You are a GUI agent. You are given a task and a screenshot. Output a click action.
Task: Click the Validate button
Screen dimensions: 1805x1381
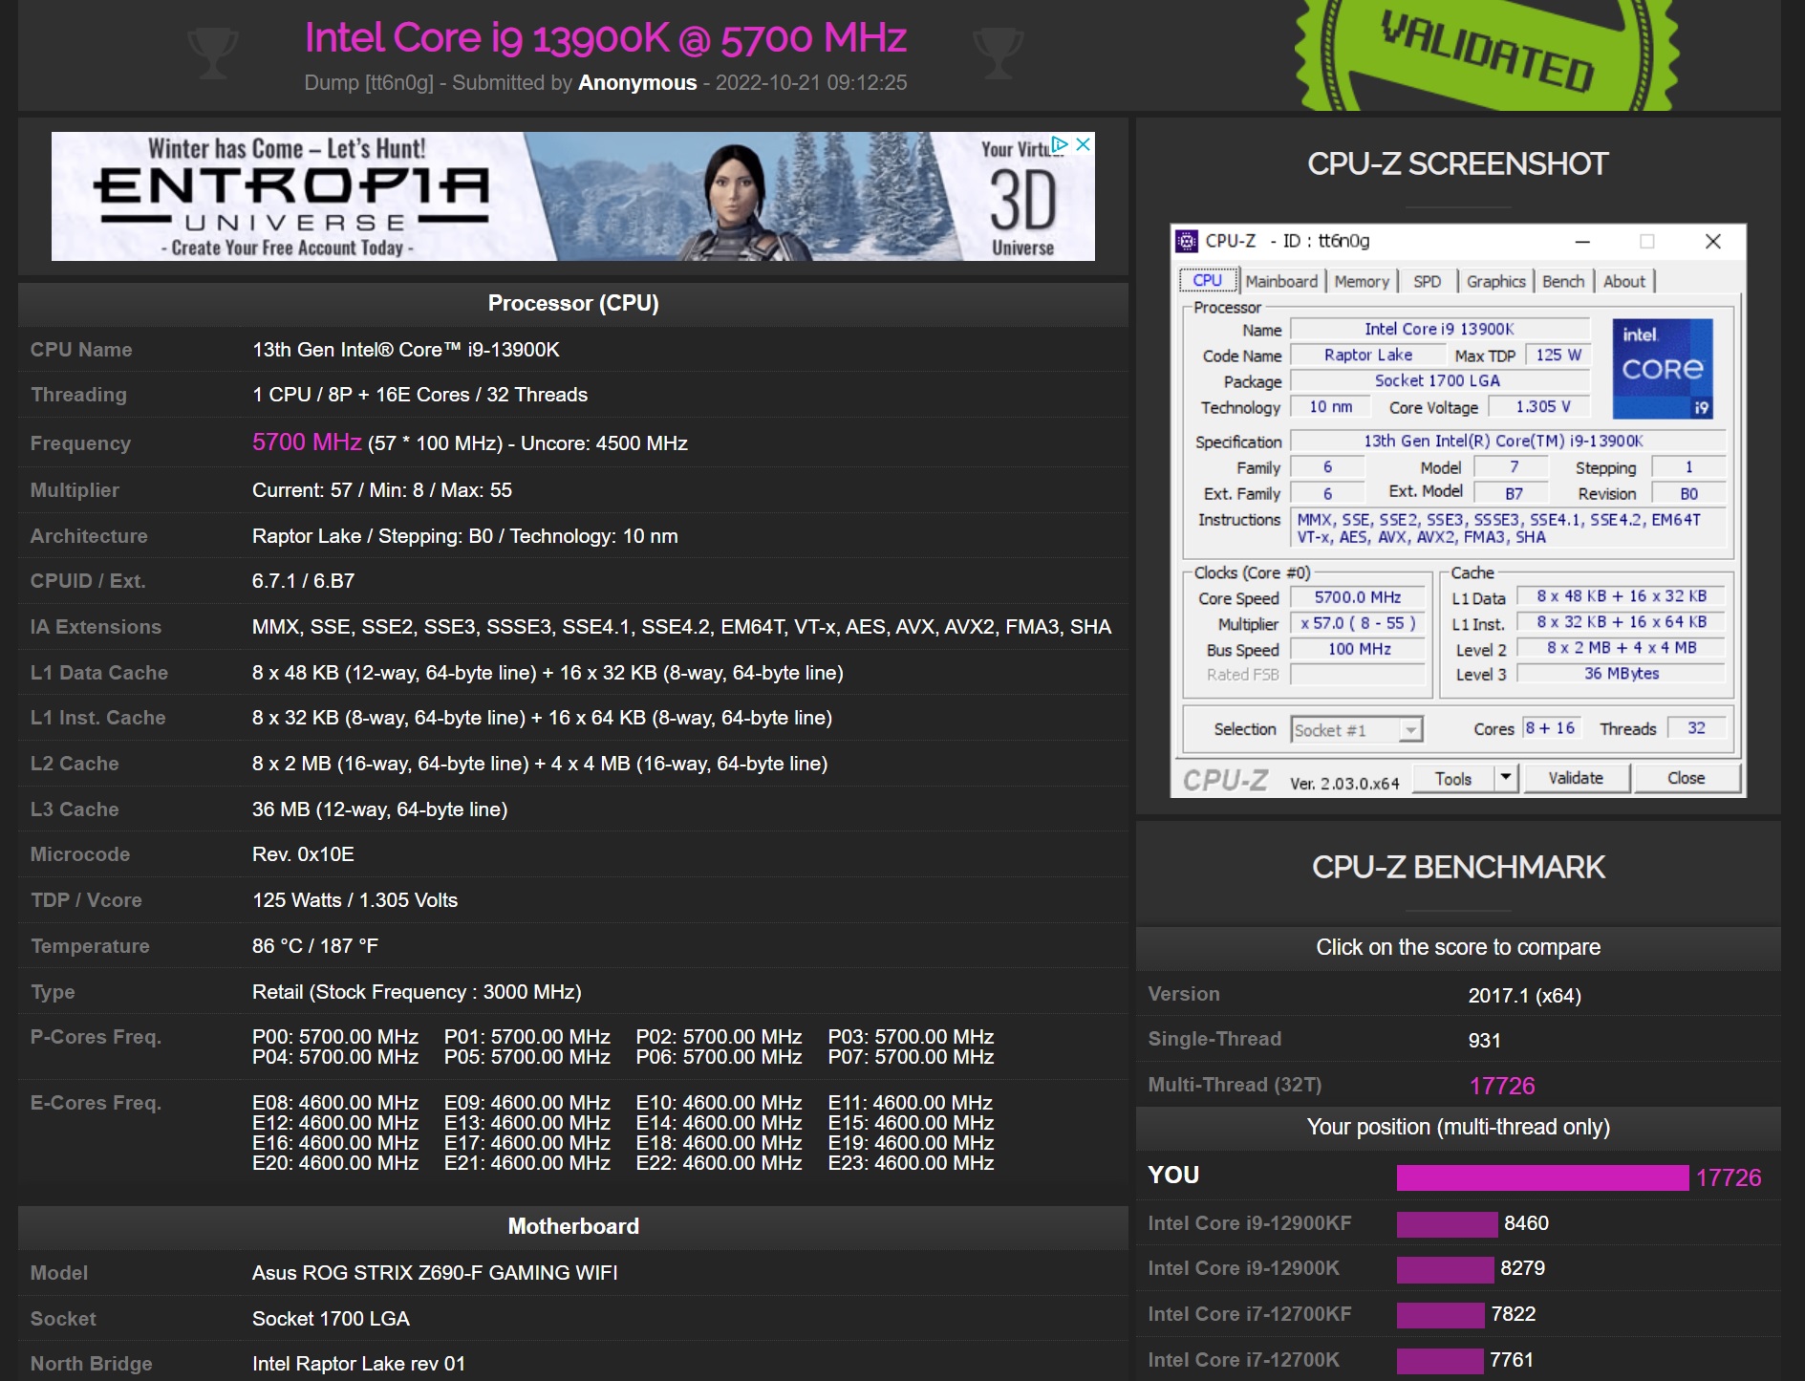click(x=1576, y=779)
